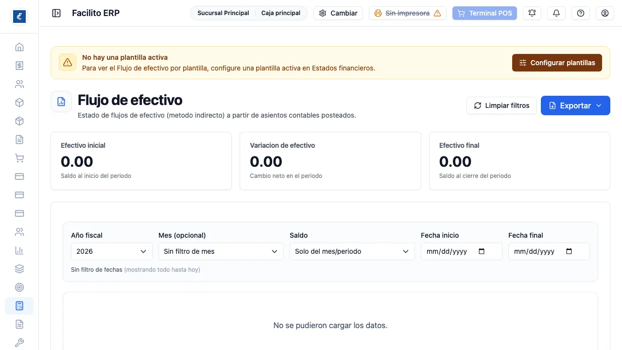The height and width of the screenshot is (350, 622).
Task: Toggle the sidebar panel with the collapse icon
Action: click(x=56, y=13)
